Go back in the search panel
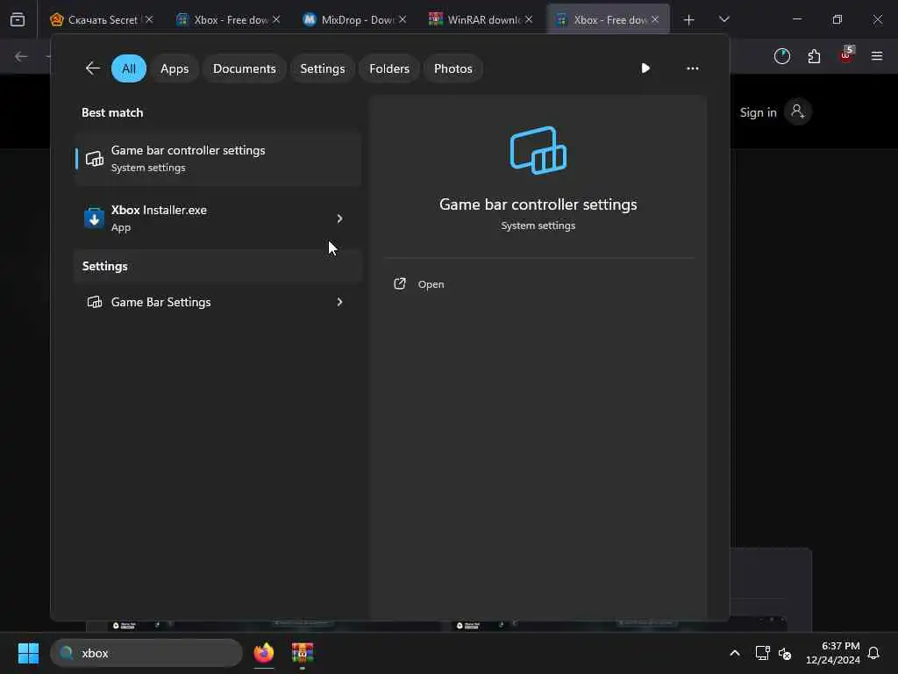The image size is (898, 674). click(x=93, y=68)
